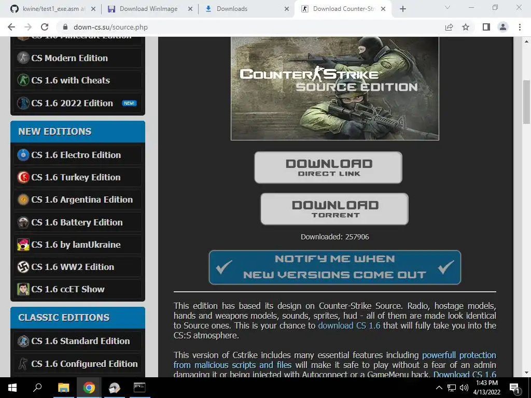Click the CS 1.6 Electro Edition icon

[x=23, y=154]
